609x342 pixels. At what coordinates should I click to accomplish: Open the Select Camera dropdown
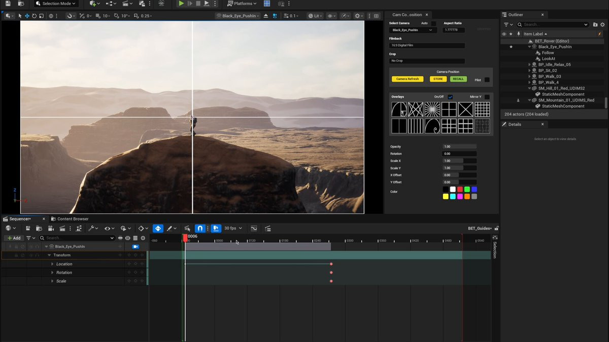(x=413, y=30)
